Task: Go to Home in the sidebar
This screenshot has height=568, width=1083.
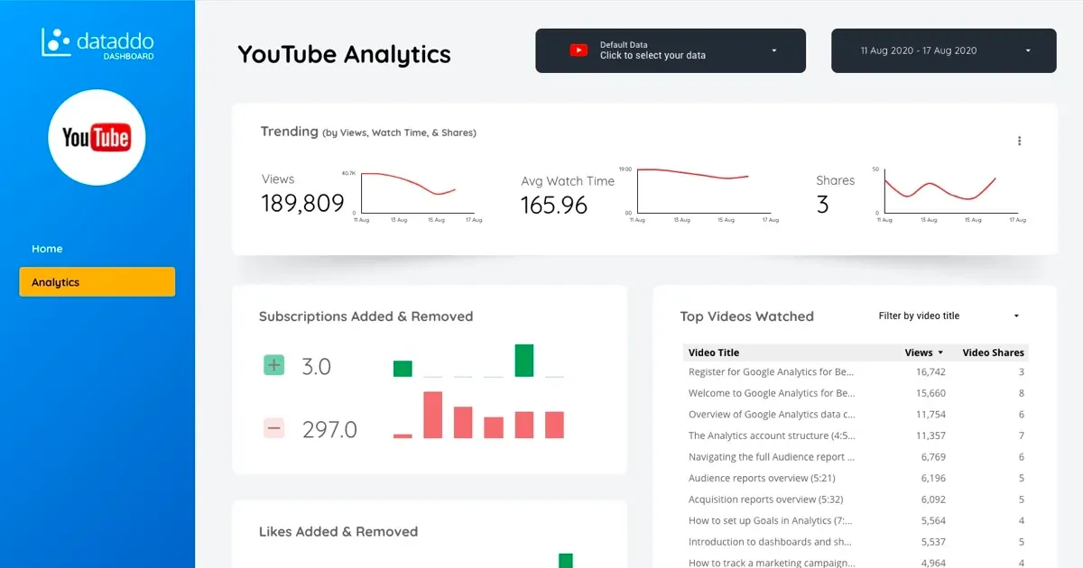Action: [47, 249]
